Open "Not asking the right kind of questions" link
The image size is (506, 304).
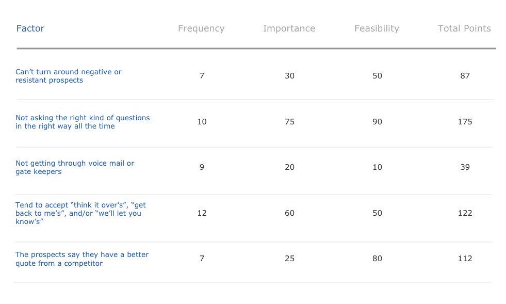click(x=83, y=122)
